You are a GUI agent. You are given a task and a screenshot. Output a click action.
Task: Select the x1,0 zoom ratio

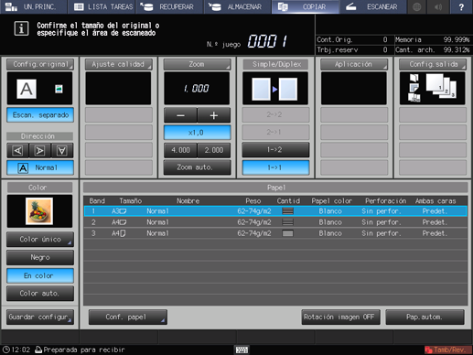click(197, 133)
